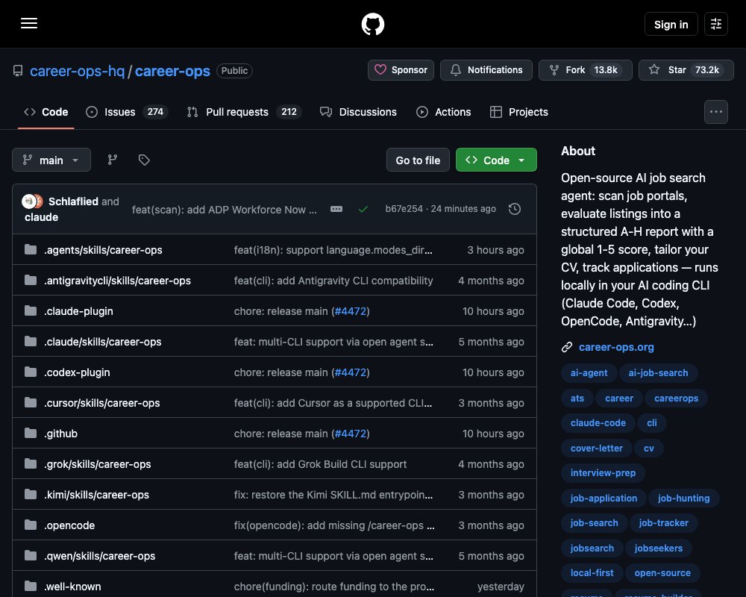Screen dimensions: 746x597
Task: Open .antigravitycli/skills/career-ops folder
Action: 118,281
